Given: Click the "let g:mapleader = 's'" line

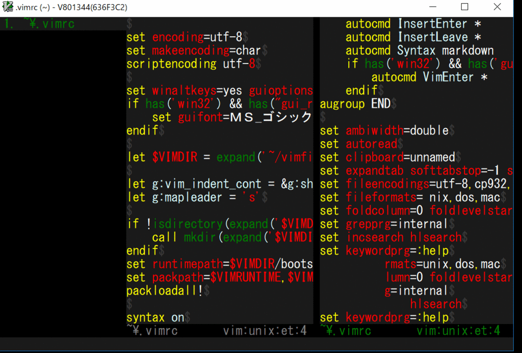Looking at the screenshot, I should (x=197, y=197).
